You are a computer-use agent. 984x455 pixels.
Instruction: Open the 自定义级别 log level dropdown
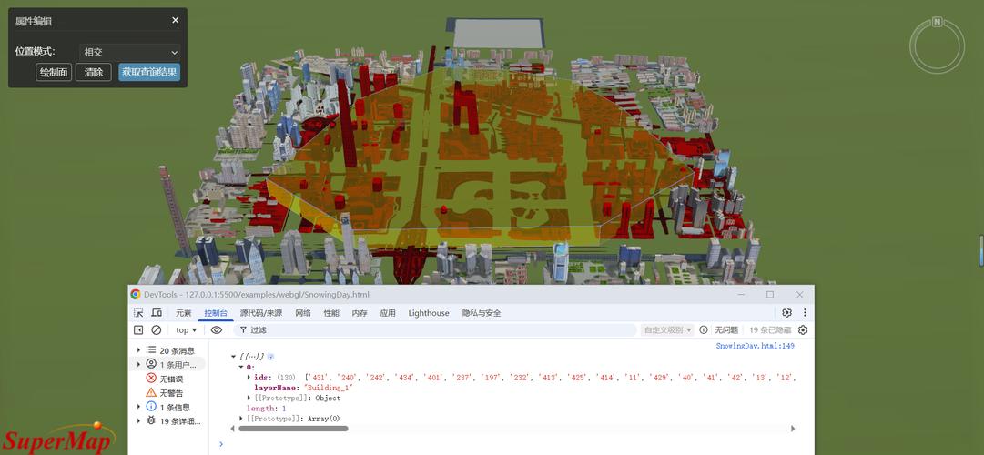pyautogui.click(x=667, y=330)
